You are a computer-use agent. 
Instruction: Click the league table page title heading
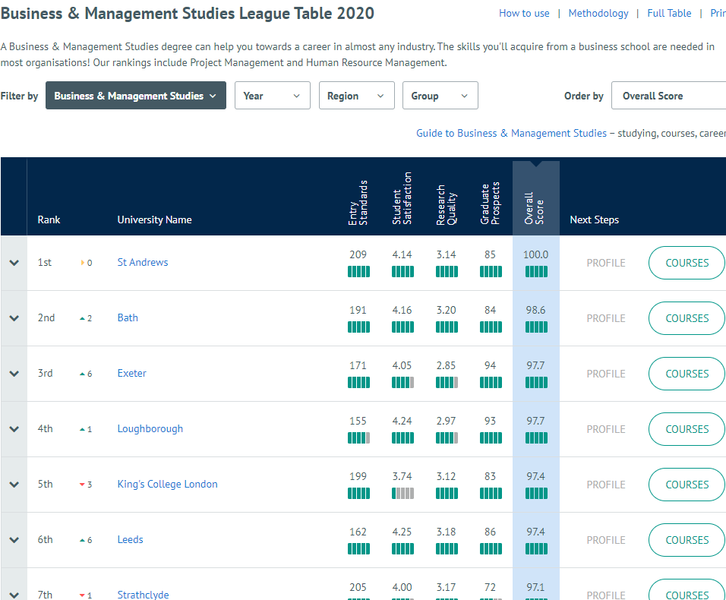[187, 14]
